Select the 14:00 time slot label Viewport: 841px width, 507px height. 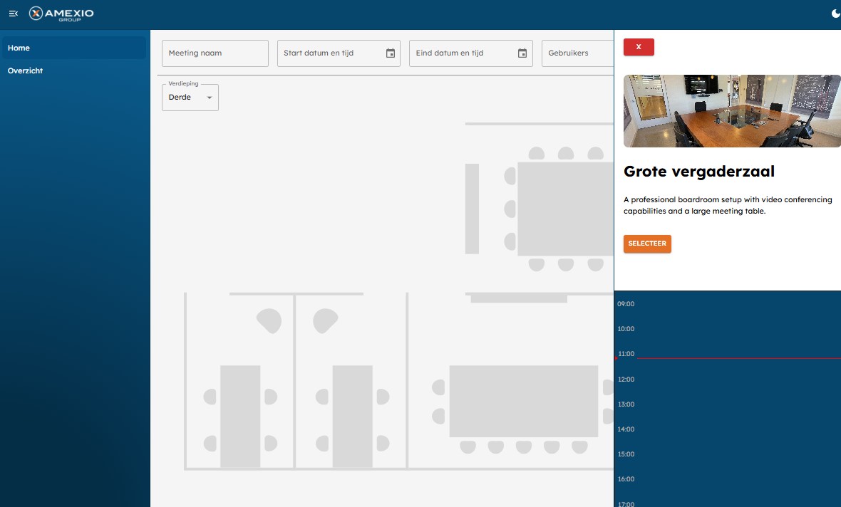click(x=626, y=429)
